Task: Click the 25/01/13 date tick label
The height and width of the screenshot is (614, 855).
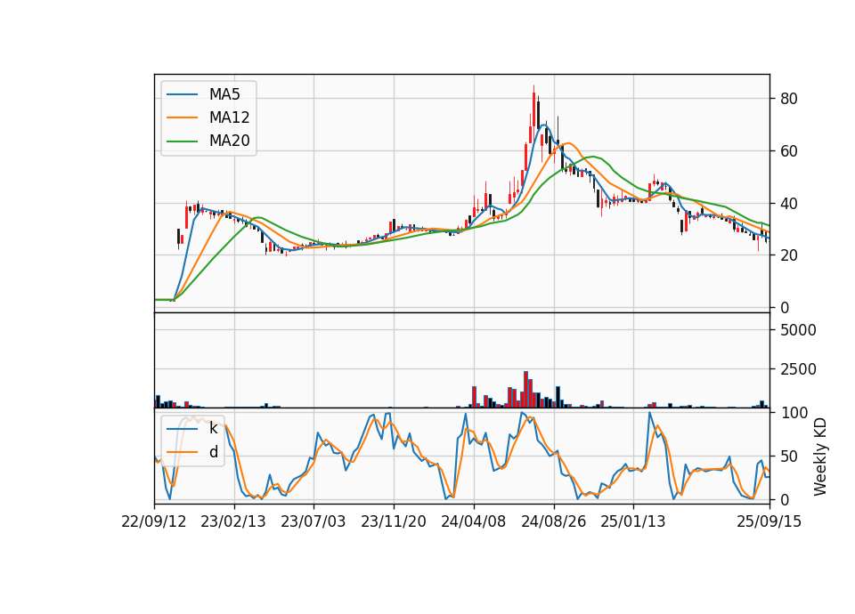Action: (x=633, y=521)
